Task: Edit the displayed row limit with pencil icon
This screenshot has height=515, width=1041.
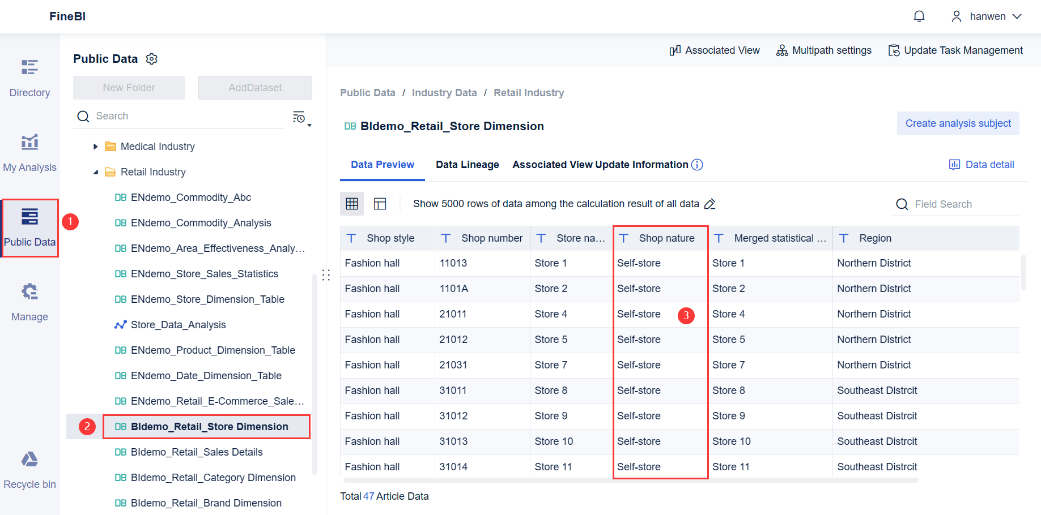Action: coord(710,203)
